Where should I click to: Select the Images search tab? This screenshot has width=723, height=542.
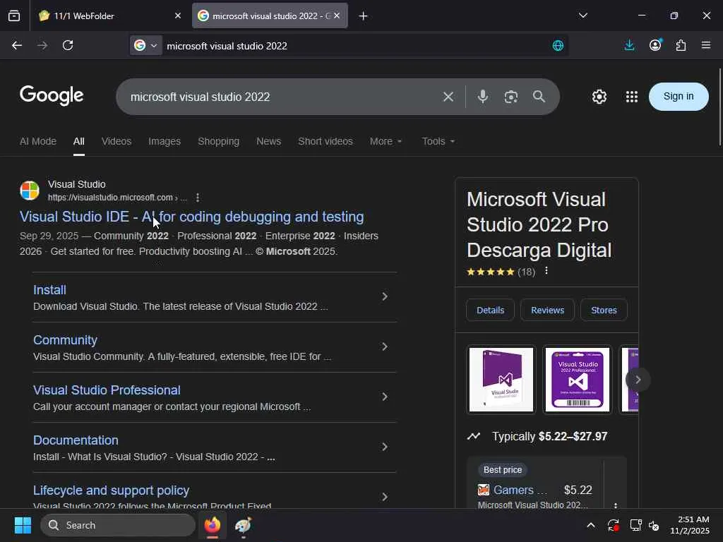pos(164,141)
